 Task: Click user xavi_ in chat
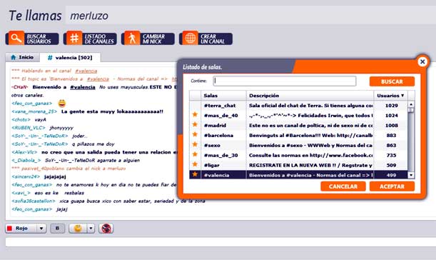click(21, 193)
